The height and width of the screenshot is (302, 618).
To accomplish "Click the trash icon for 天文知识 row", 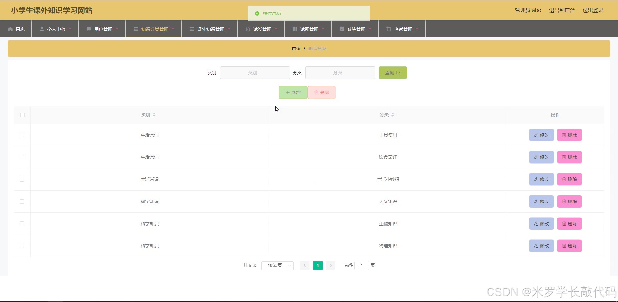I will click(564, 201).
